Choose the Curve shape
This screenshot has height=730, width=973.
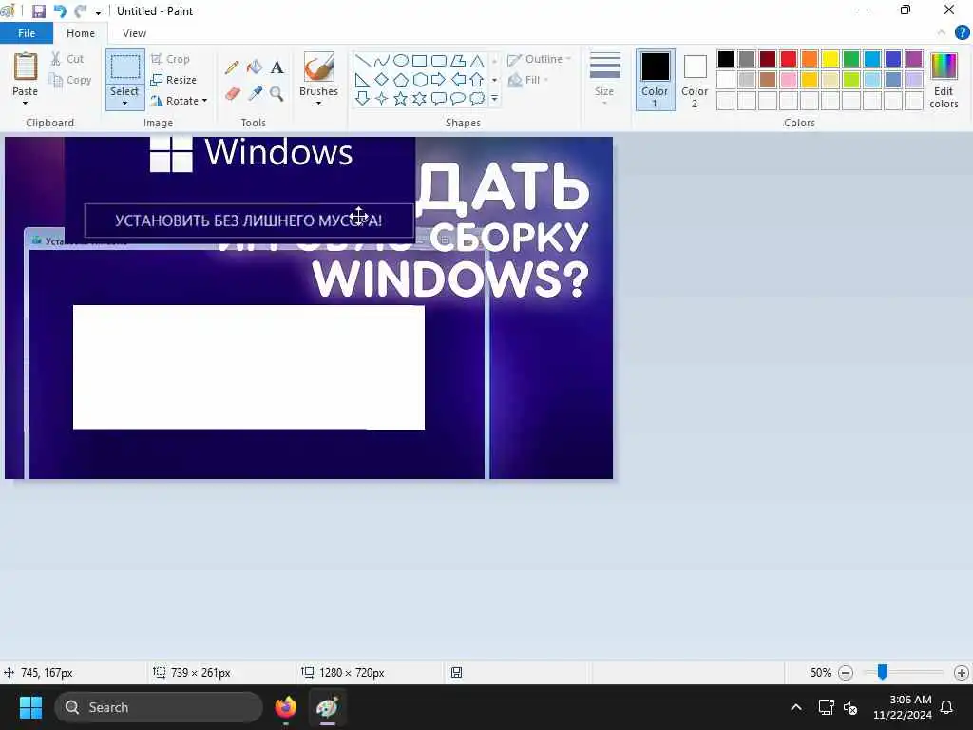pyautogui.click(x=382, y=60)
